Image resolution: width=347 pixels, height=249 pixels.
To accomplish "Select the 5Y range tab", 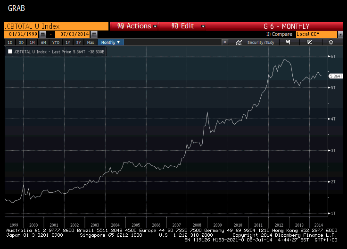I will [79, 43].
